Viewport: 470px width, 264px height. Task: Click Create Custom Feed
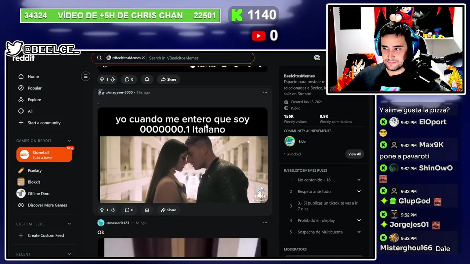(46, 235)
